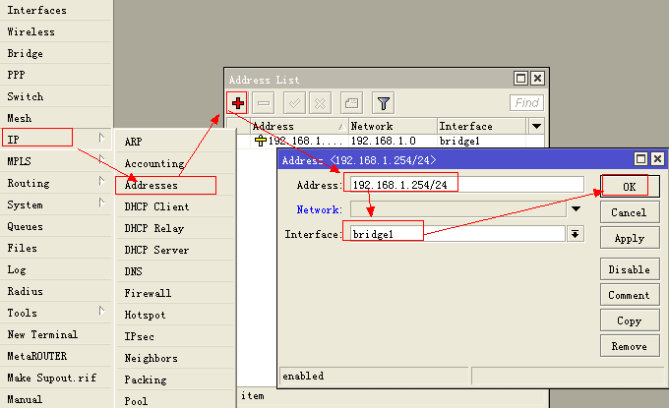Add a new address with red plus

238,103
